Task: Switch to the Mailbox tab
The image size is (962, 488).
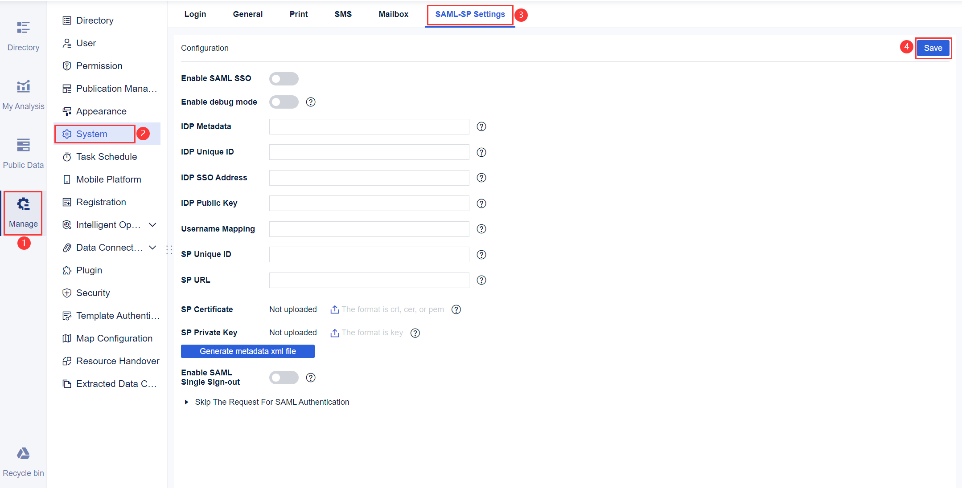Action: coord(393,14)
